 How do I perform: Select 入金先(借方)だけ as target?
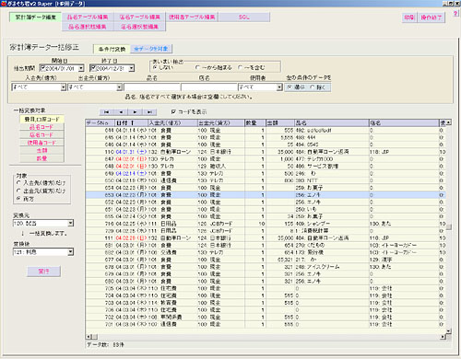18,182
